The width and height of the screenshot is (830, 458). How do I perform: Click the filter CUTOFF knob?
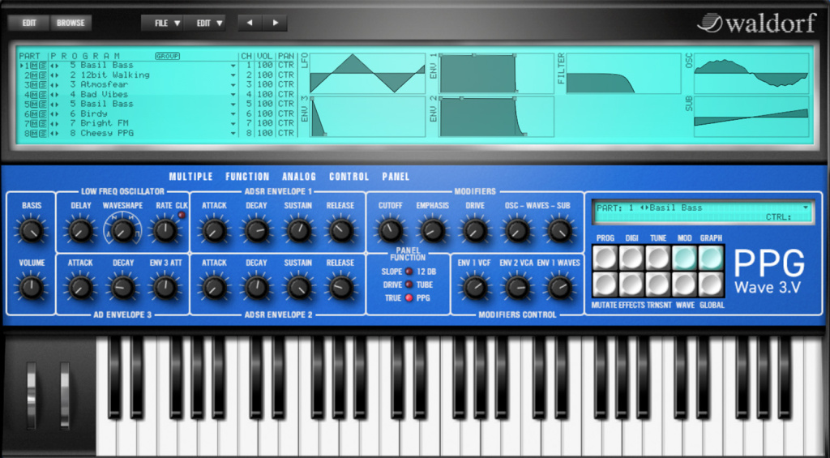[390, 231]
